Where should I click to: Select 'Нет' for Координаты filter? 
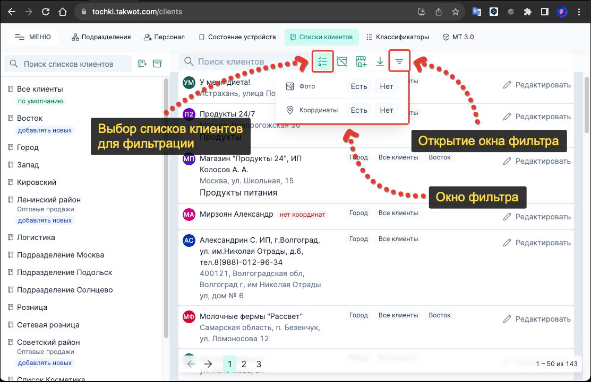(386, 110)
